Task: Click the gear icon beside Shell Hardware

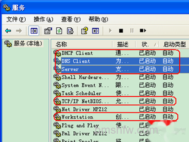Action: pos(57,77)
